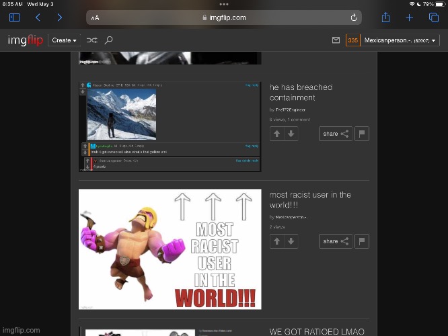Expand the Mexicanperson account menu

[x=400, y=40]
